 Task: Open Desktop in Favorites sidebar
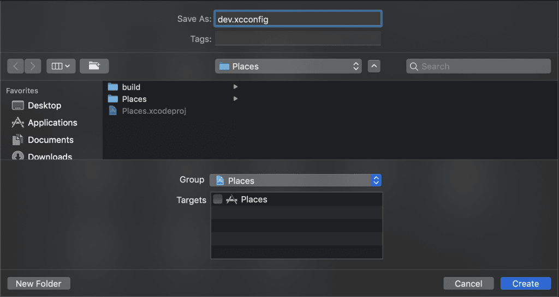pyautogui.click(x=45, y=105)
